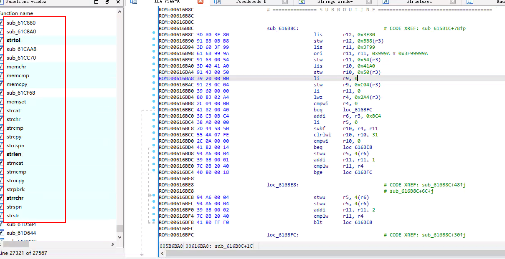Image resolution: width=505 pixels, height=259 pixels.
Task: Follow code xref sub_616B8C+30
Action: pos(444,235)
